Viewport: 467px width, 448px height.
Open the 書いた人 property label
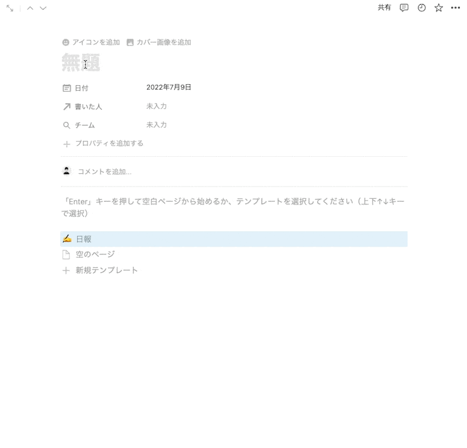(88, 107)
